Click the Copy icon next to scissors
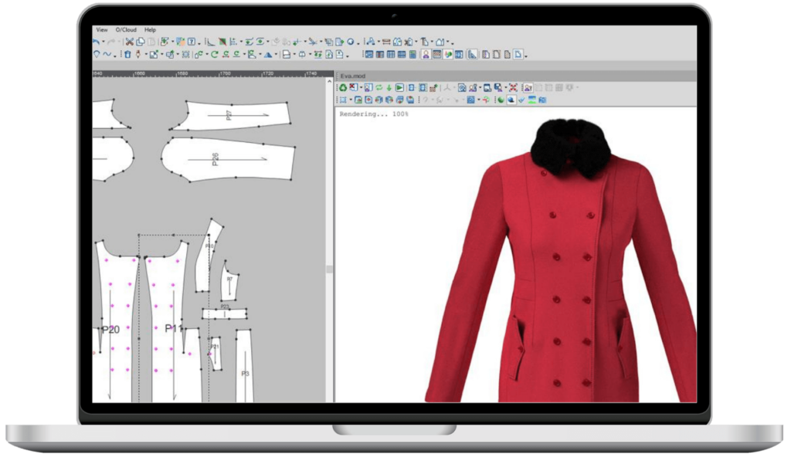The height and width of the screenshot is (461, 791). (141, 42)
